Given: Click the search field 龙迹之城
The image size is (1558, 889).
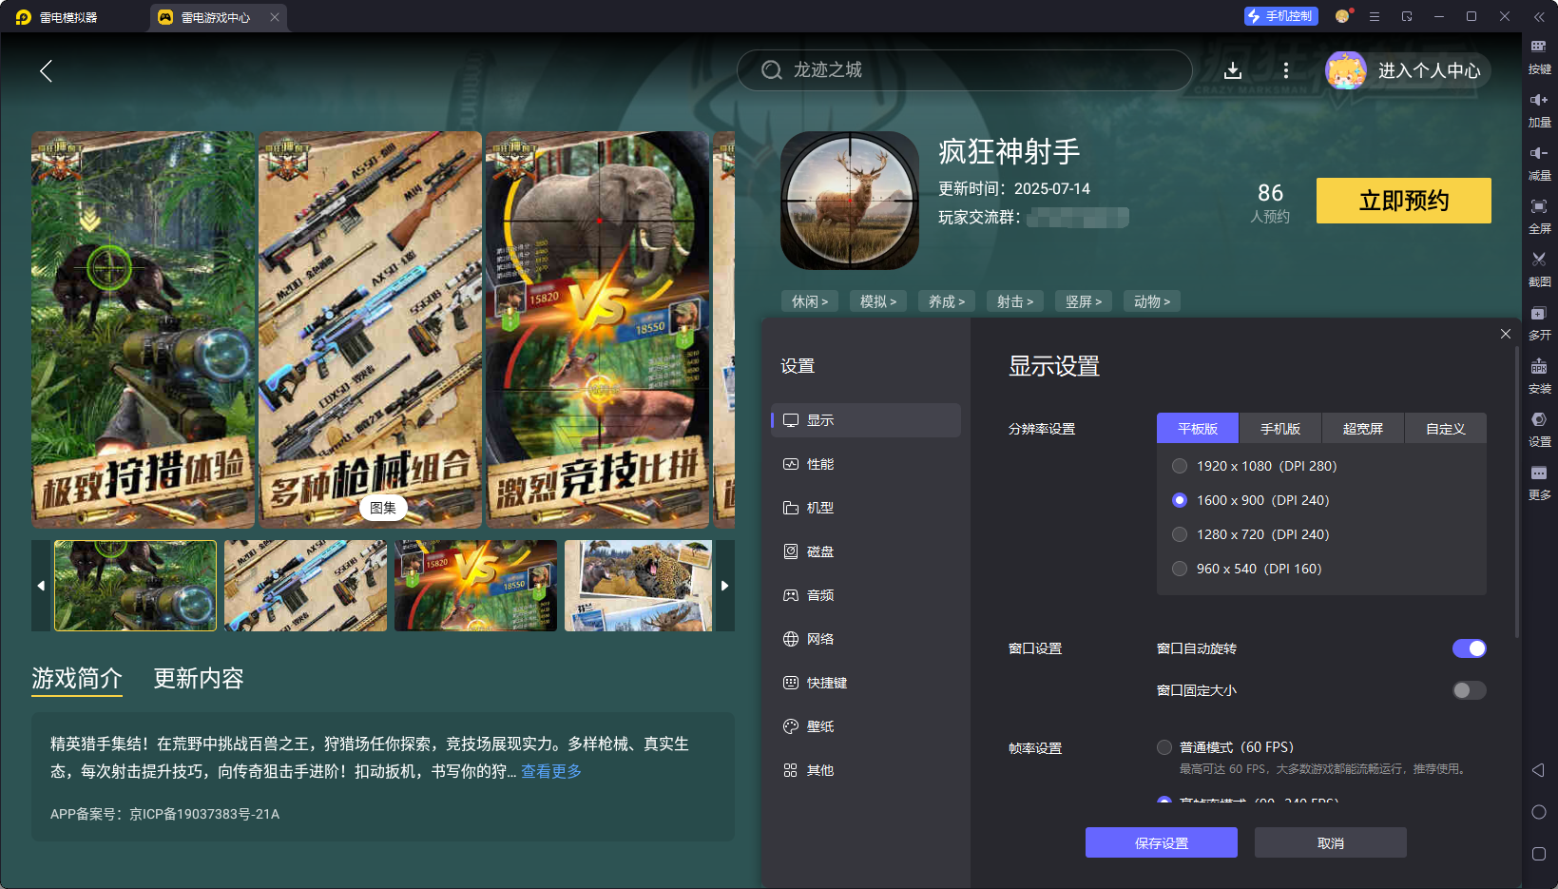Looking at the screenshot, I should coord(964,70).
